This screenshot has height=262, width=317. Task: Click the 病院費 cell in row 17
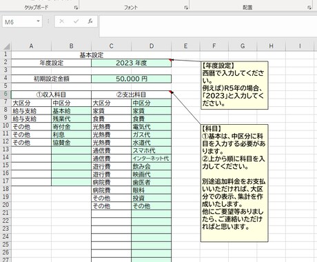click(x=111, y=182)
